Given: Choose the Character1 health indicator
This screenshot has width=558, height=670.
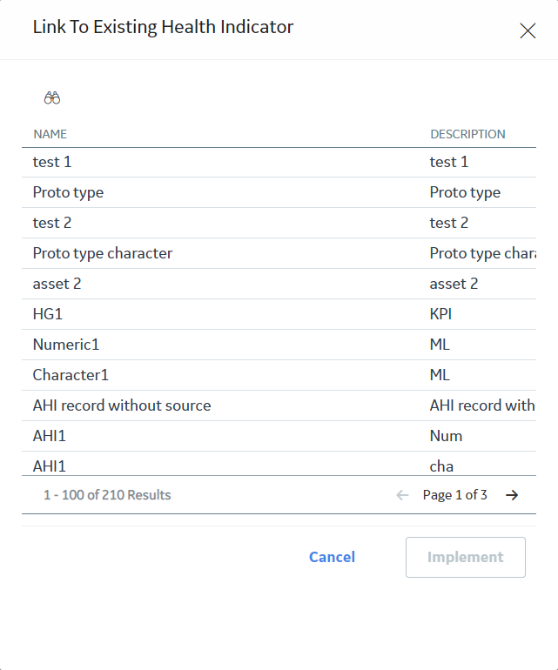Looking at the screenshot, I should point(279,375).
